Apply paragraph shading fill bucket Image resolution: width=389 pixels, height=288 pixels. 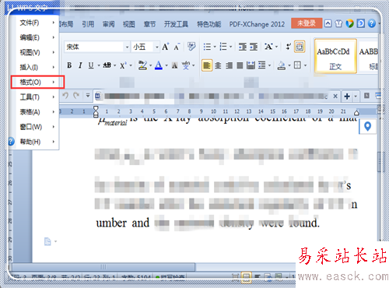coord(282,65)
